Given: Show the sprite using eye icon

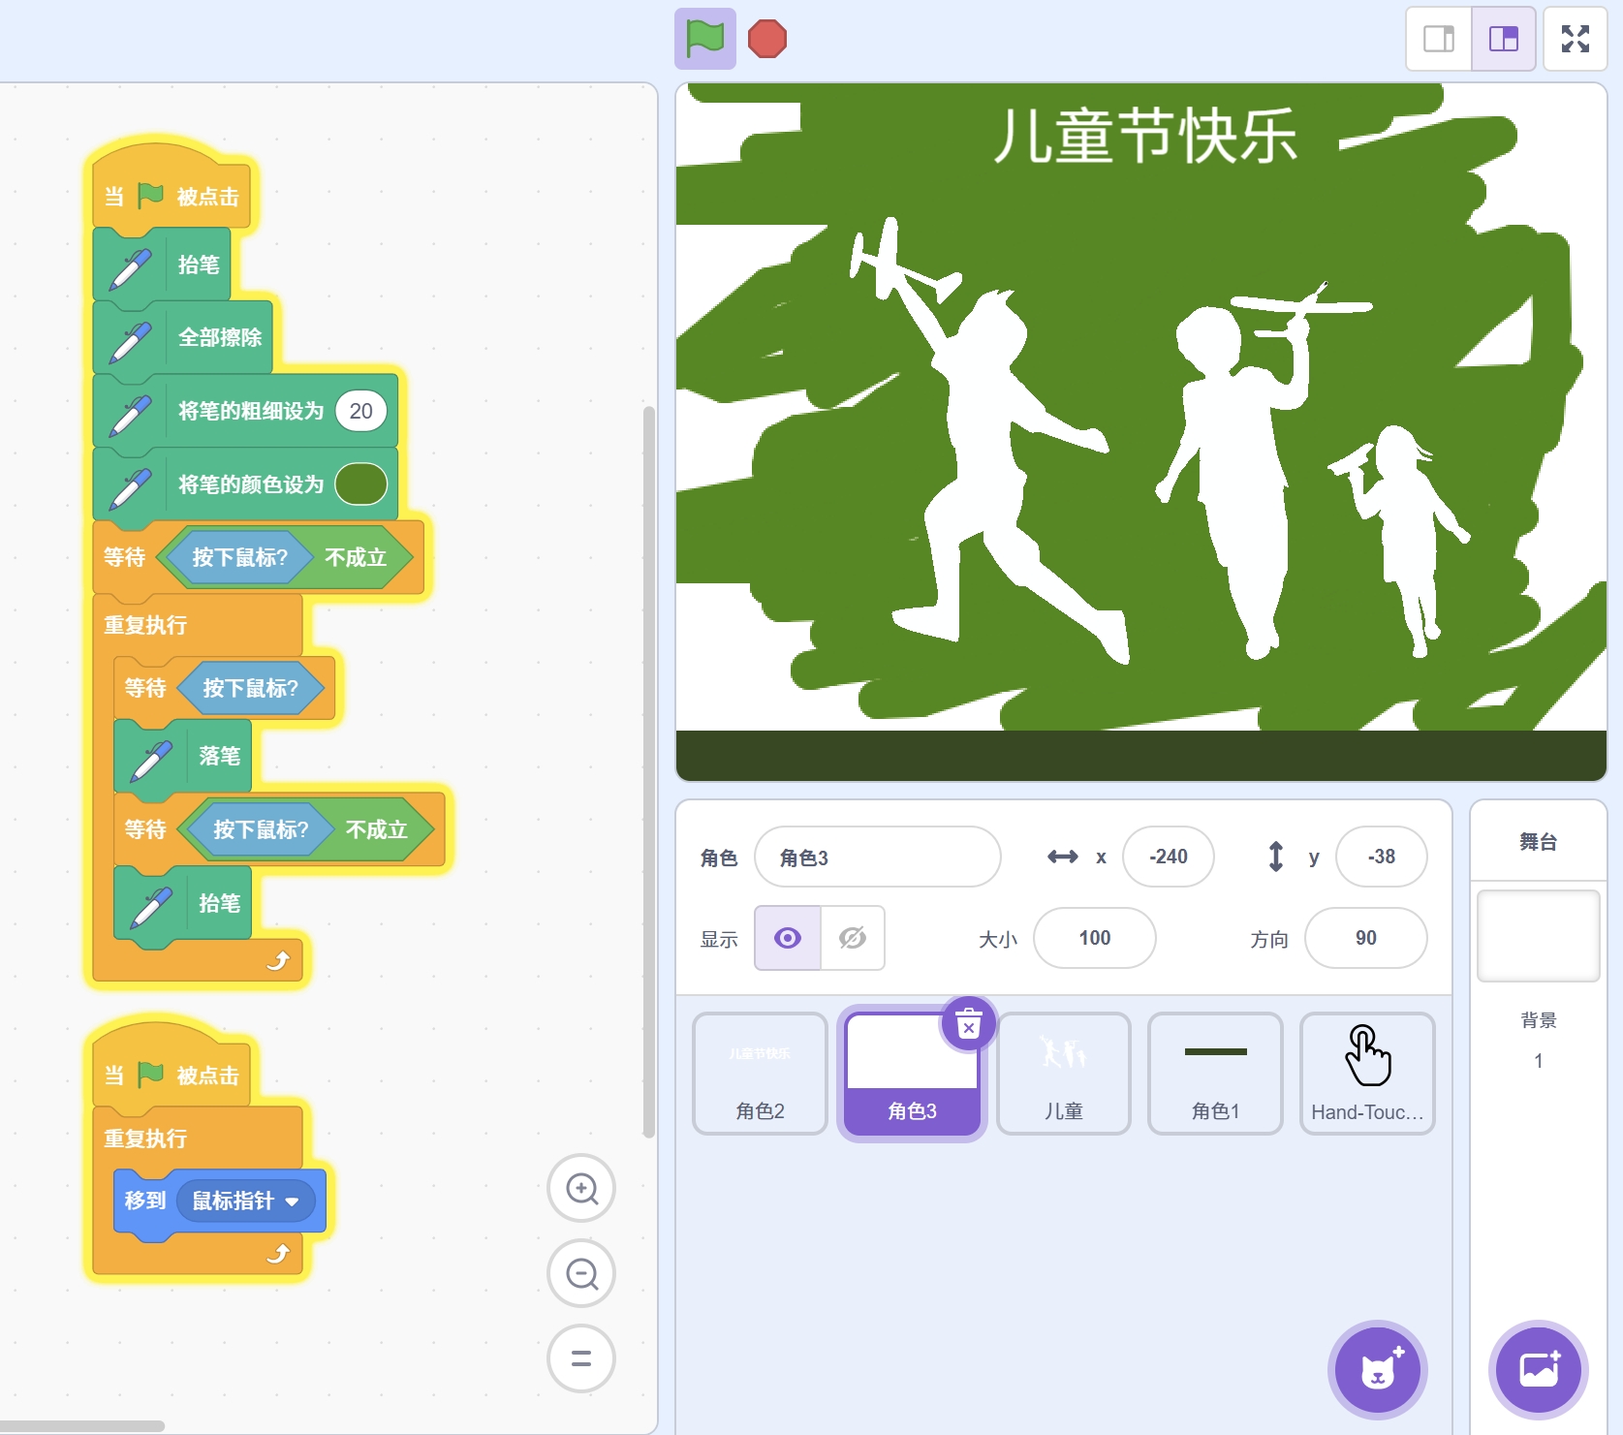Looking at the screenshot, I should point(788,938).
